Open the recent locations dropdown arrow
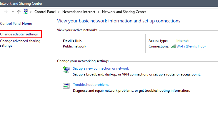This screenshot has width=218, height=118. pos(13,12)
